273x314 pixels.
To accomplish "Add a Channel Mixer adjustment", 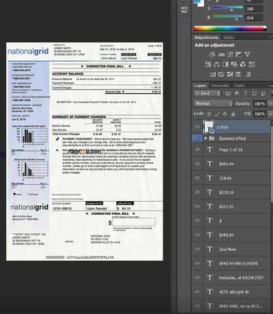I will 243,64.
